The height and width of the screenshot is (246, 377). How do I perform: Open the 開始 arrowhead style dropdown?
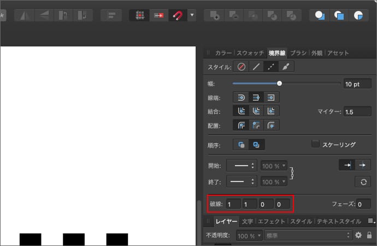tap(241, 165)
